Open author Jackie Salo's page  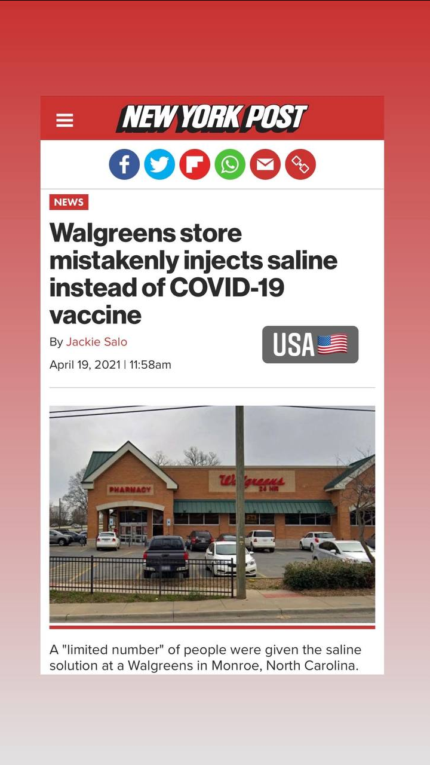(96, 342)
